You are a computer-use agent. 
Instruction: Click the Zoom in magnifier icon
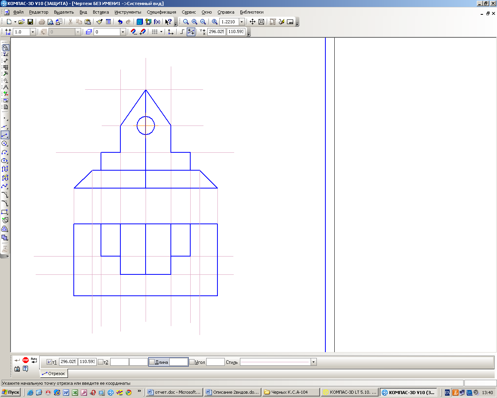195,22
